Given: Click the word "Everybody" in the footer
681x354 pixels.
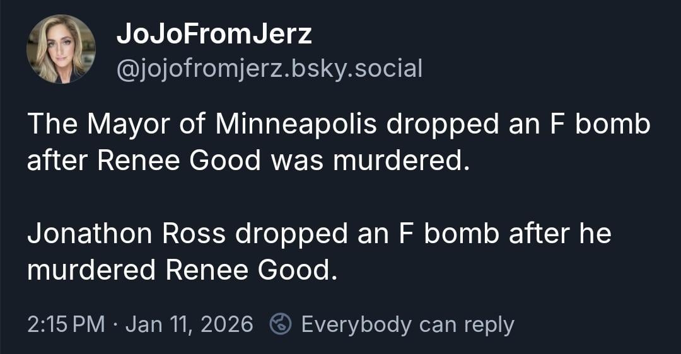Looking at the screenshot, I should [x=357, y=324].
